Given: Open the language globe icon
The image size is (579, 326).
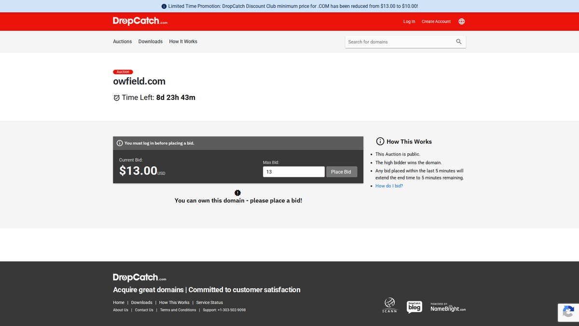Looking at the screenshot, I should point(462,21).
